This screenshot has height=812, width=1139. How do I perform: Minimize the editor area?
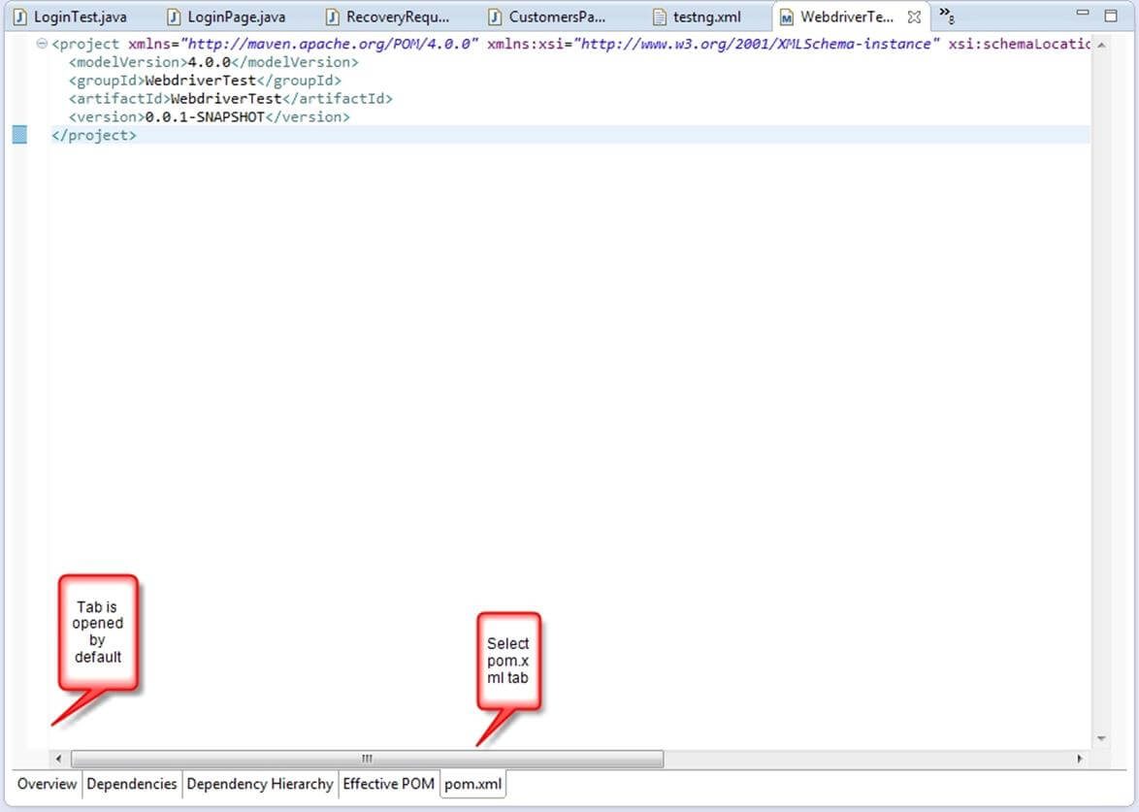click(1084, 16)
